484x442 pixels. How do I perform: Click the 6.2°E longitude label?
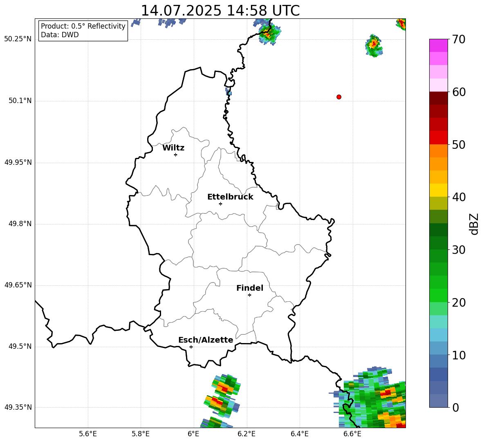[246, 434]
